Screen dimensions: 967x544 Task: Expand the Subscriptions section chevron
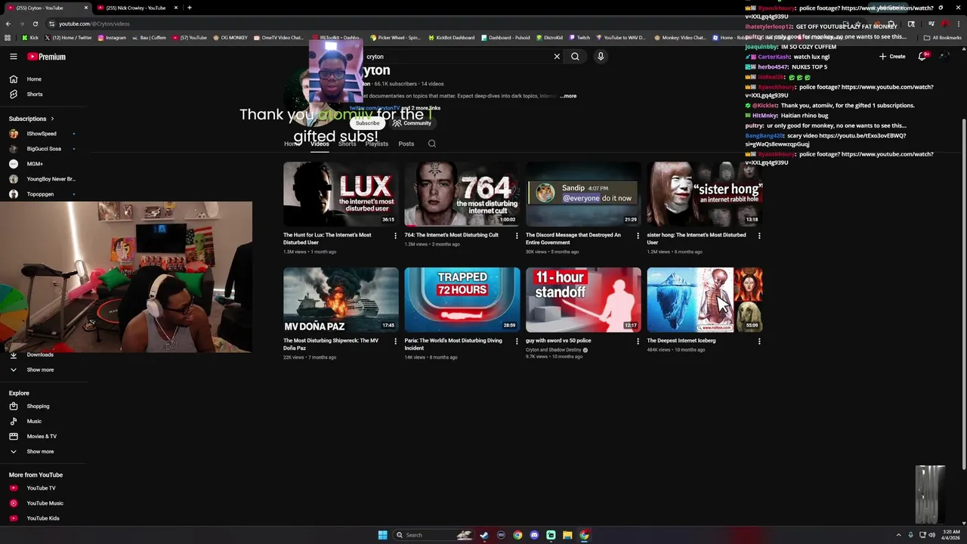[52, 119]
